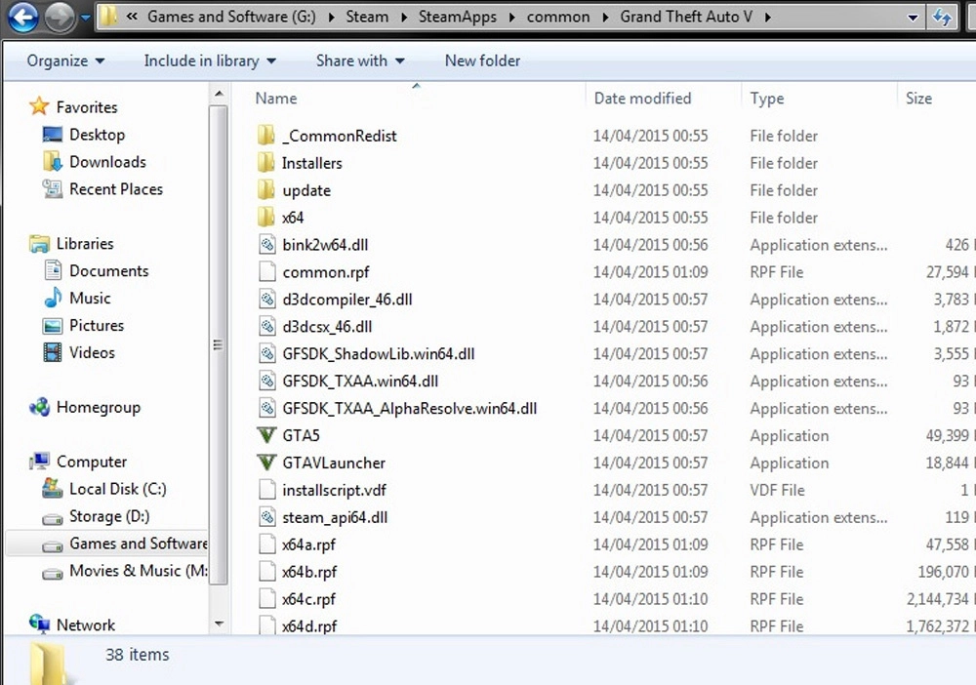Click the Refresh button in address bar
The width and height of the screenshot is (976, 685).
point(941,18)
